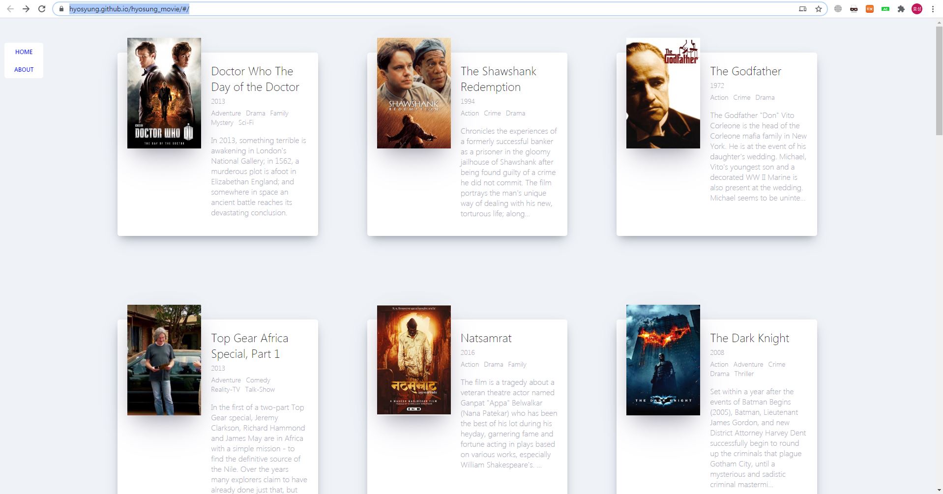Open the orange EX extension
The image size is (943, 494).
point(870,9)
